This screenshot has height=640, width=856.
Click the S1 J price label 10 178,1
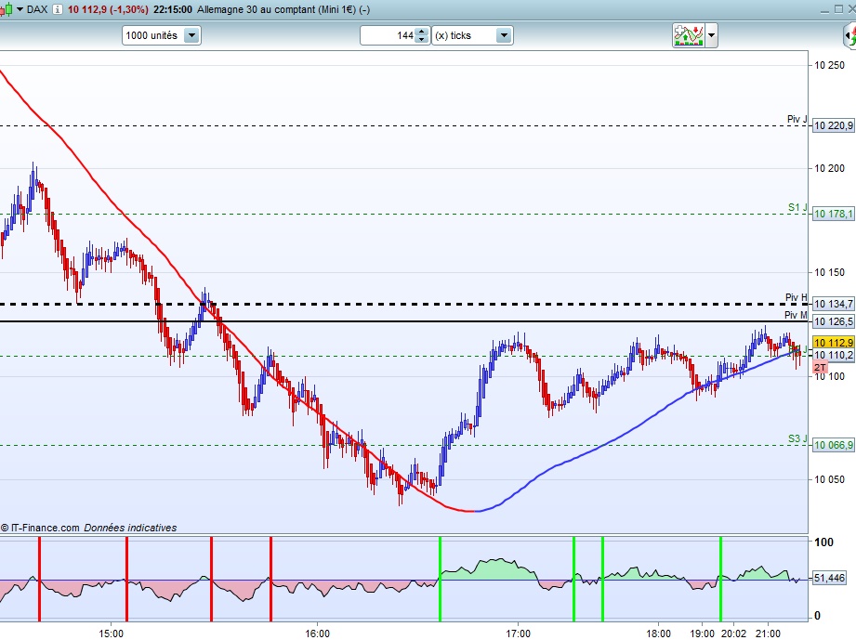[x=833, y=214]
